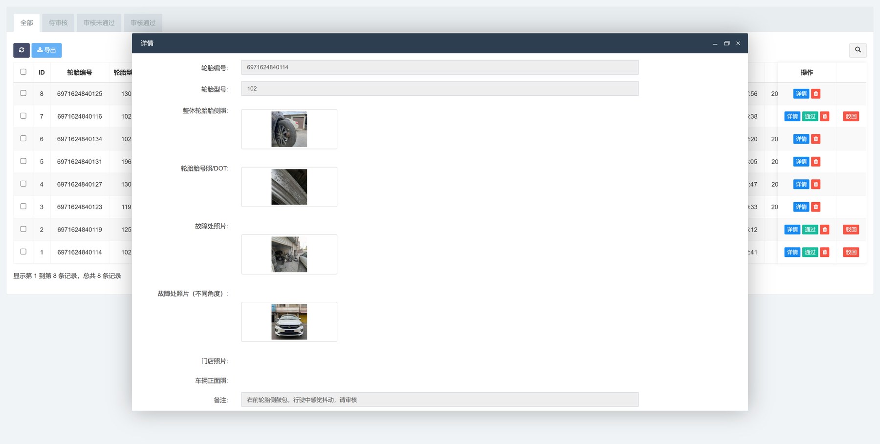880x444 pixels.
Task: Click the 导出 export button
Action: 46,50
